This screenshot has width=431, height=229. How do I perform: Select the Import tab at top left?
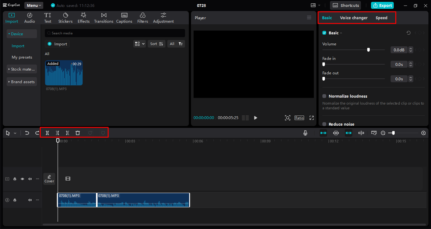12,18
